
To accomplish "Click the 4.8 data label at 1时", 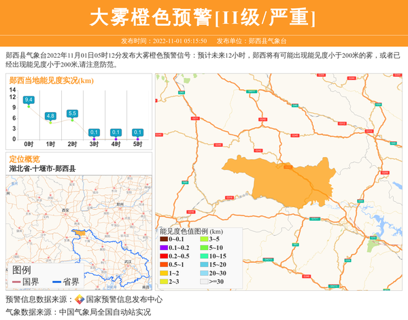I will (x=50, y=116).
